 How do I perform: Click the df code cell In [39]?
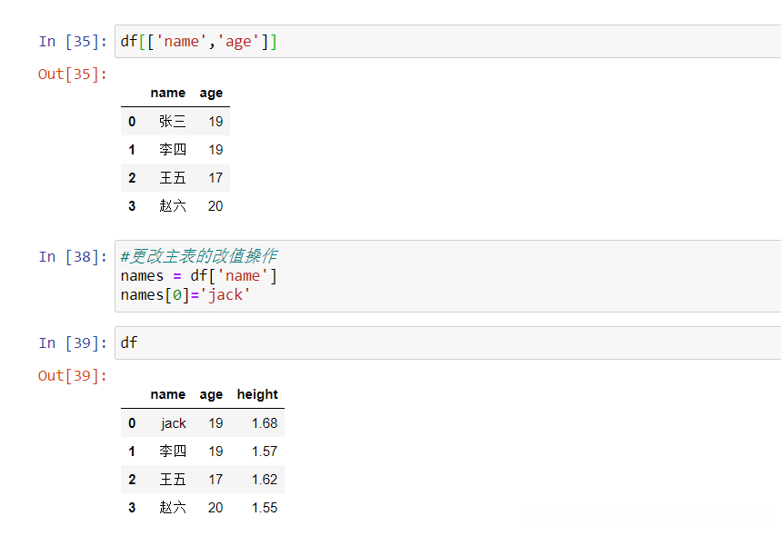tap(448, 342)
